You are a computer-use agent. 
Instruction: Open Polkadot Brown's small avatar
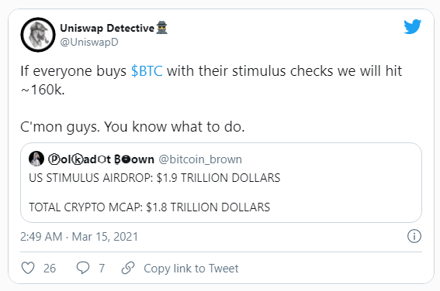[36, 159]
